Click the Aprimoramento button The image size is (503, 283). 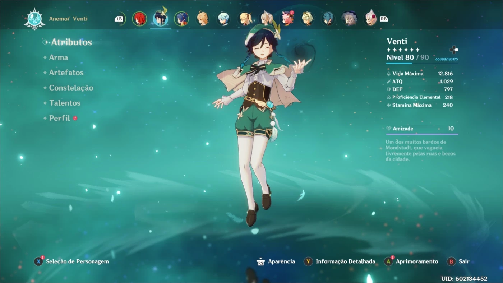point(411,261)
